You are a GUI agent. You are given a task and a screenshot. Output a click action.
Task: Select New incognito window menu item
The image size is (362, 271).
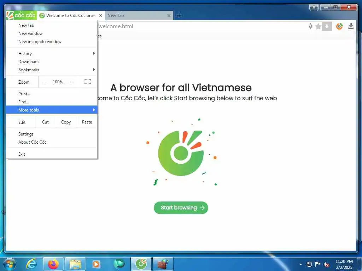[52, 42]
